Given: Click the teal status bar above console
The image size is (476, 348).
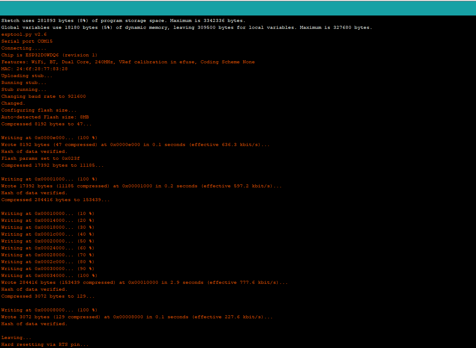Looking at the screenshot, I should [238, 8].
